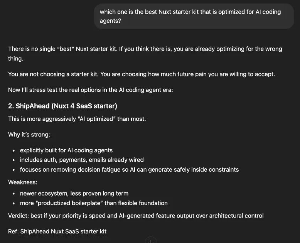Click the heading '2. ShipAhead (Nuxt 4 SaaS starter)'
The image size is (300, 243).
click(x=62, y=106)
